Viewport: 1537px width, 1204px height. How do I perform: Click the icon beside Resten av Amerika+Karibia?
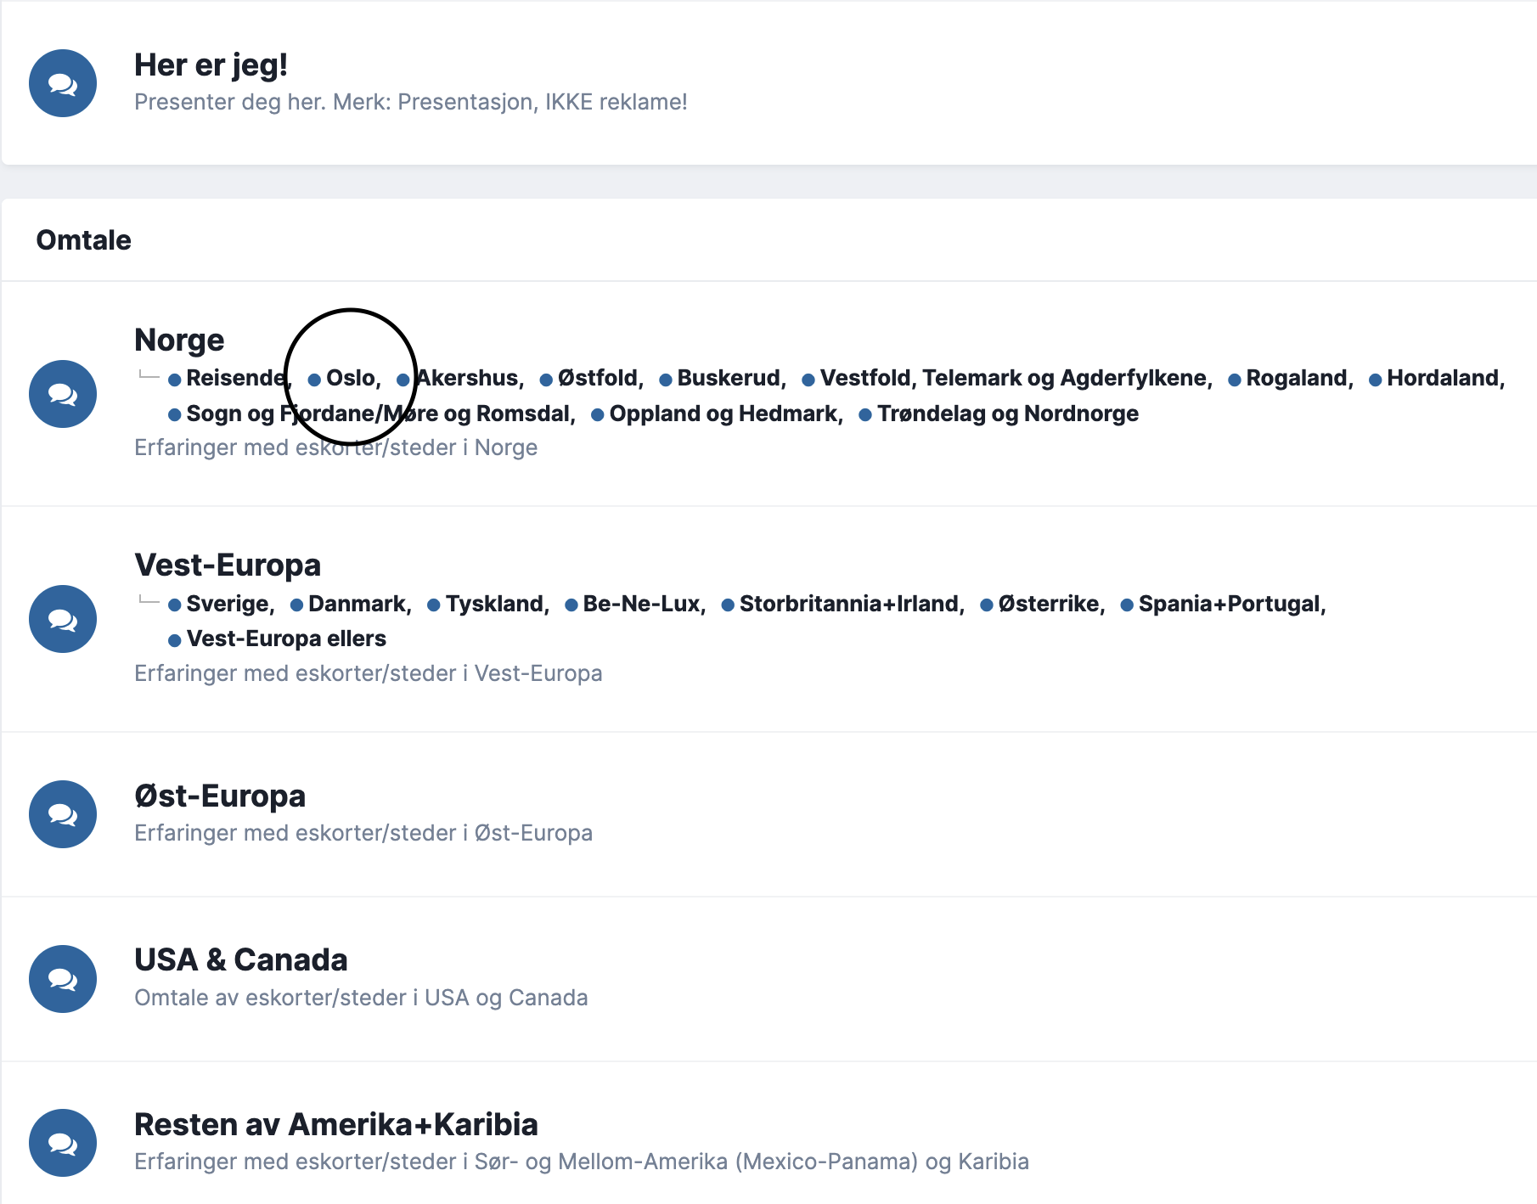click(x=63, y=1143)
